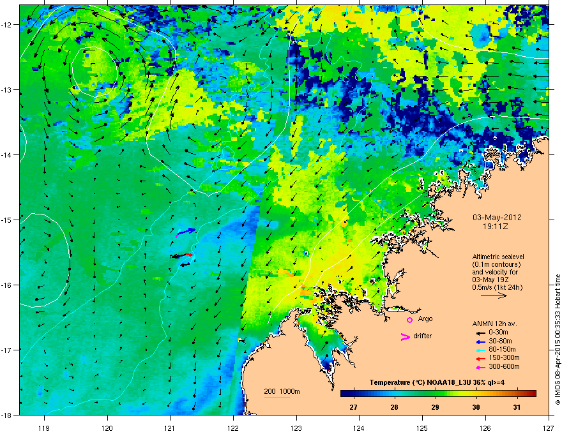Click the blue ANMN current arrow on map
The image size is (562, 434).
tap(186, 231)
